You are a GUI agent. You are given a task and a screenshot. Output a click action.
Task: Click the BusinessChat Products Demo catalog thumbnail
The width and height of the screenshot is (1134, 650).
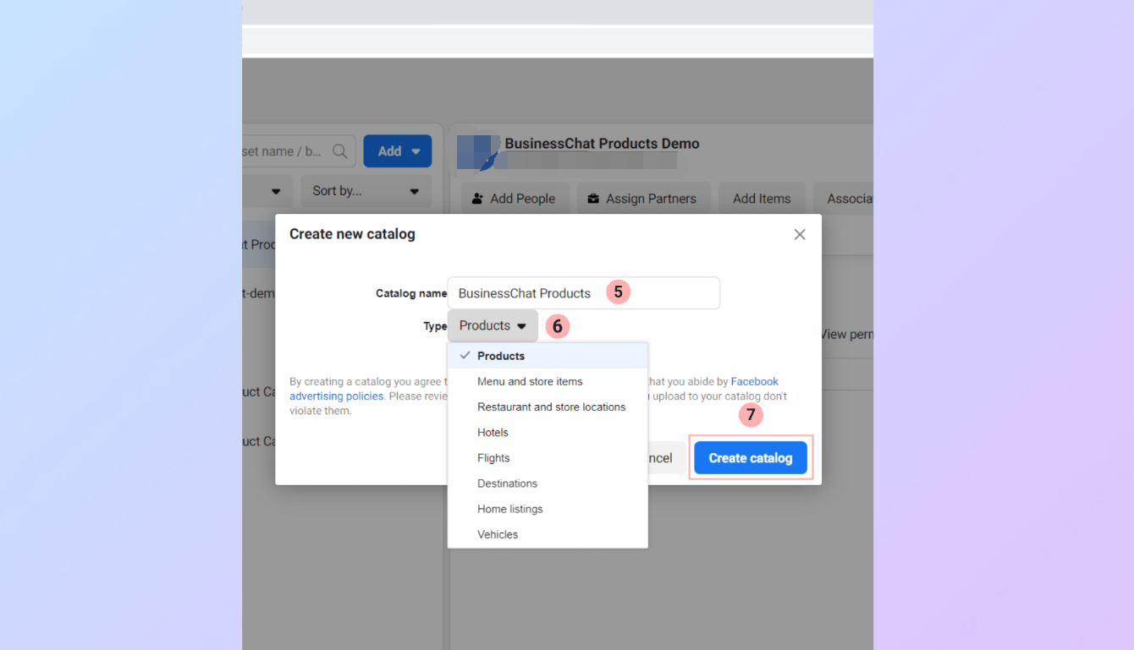point(478,152)
